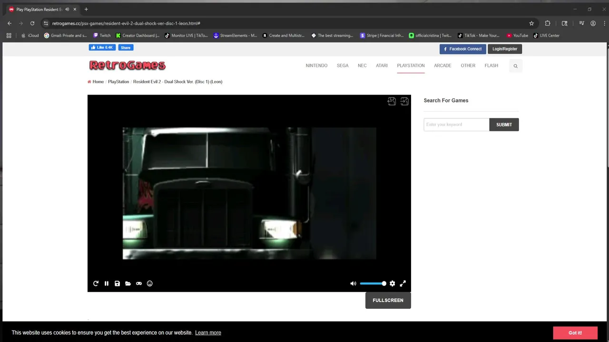Bookmark this page with star
The height and width of the screenshot is (342, 609).
tap(531, 23)
